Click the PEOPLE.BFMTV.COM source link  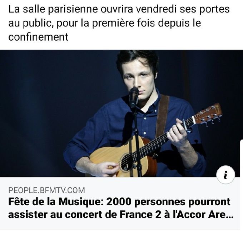pos(47,190)
